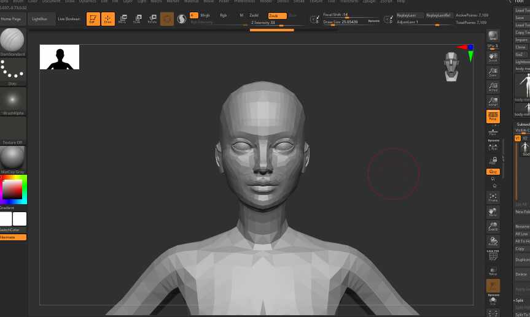Toggle the Zadd sculpt mode
Viewport: 530px width, 317px height.
coord(254,15)
